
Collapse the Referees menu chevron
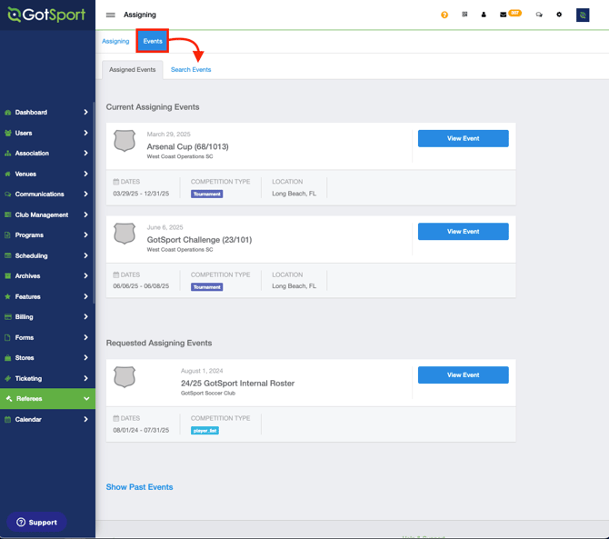(86, 398)
